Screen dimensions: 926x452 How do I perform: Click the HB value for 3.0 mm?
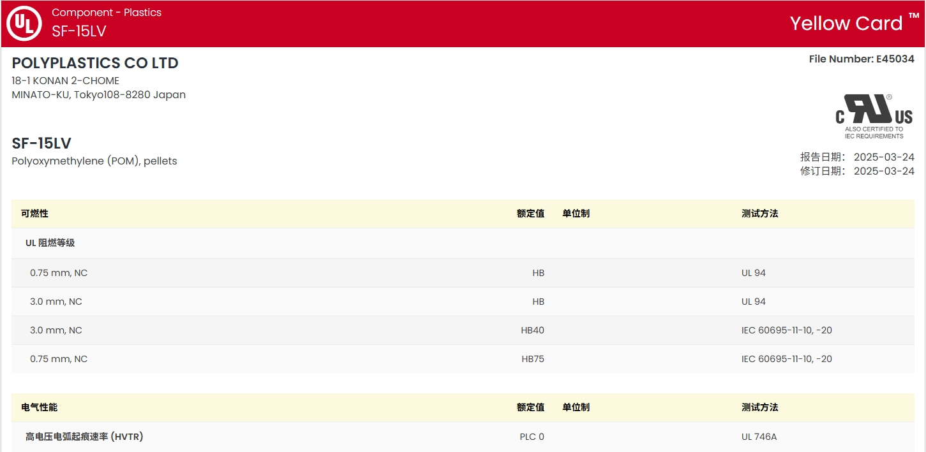coord(538,302)
